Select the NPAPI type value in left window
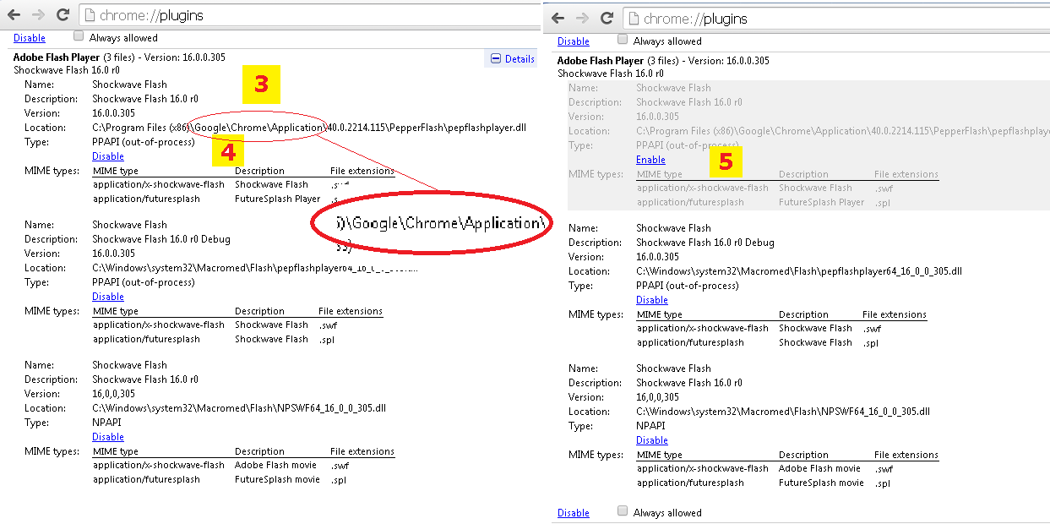The width and height of the screenshot is (1050, 524). [x=106, y=423]
